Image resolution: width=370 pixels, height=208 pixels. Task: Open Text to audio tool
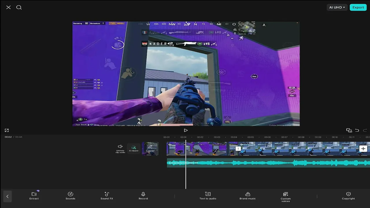click(208, 196)
